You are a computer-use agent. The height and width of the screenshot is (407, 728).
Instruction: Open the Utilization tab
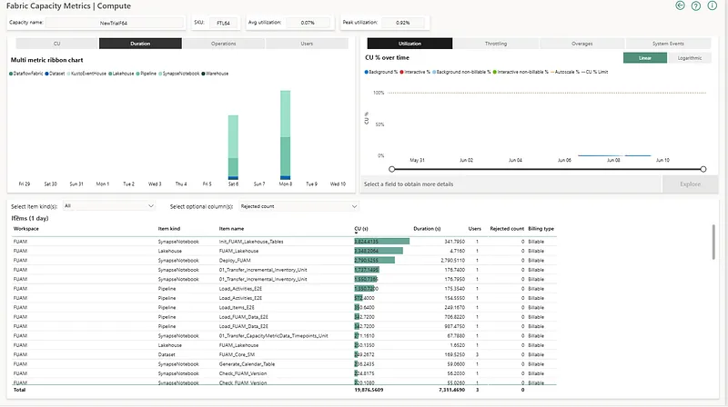pos(409,44)
